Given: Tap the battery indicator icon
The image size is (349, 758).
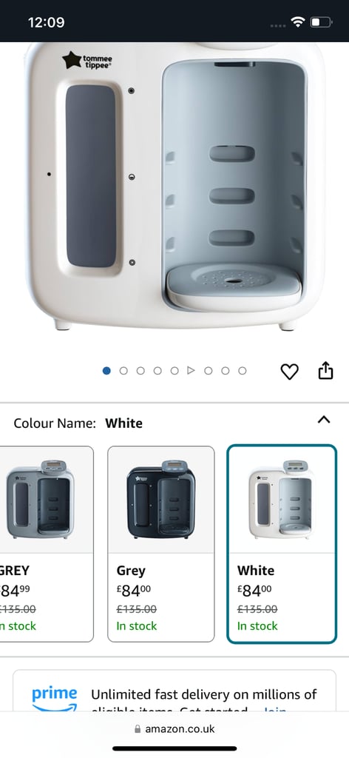Looking at the screenshot, I should [x=321, y=22].
